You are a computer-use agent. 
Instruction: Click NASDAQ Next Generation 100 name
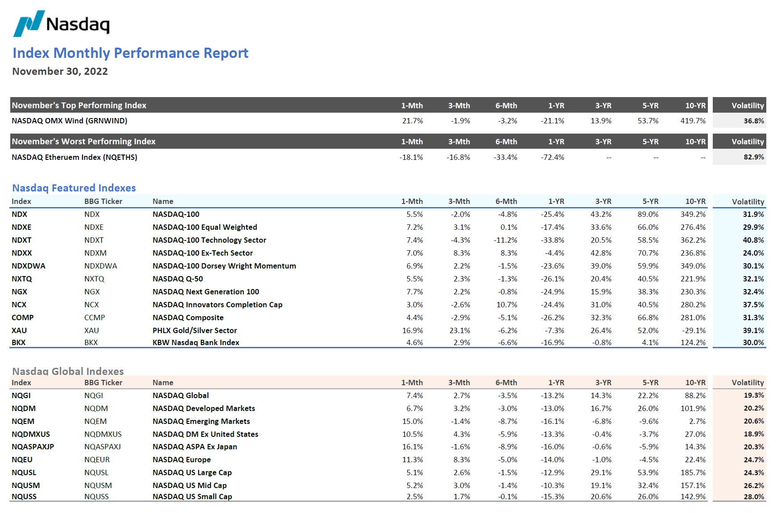[x=206, y=292]
